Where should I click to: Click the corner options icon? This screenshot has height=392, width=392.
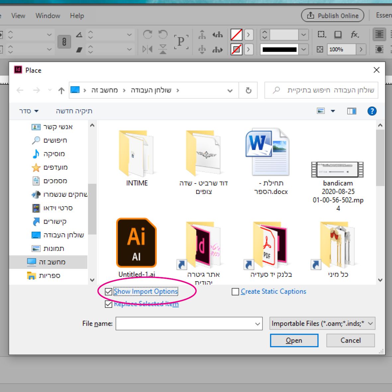tap(322, 34)
